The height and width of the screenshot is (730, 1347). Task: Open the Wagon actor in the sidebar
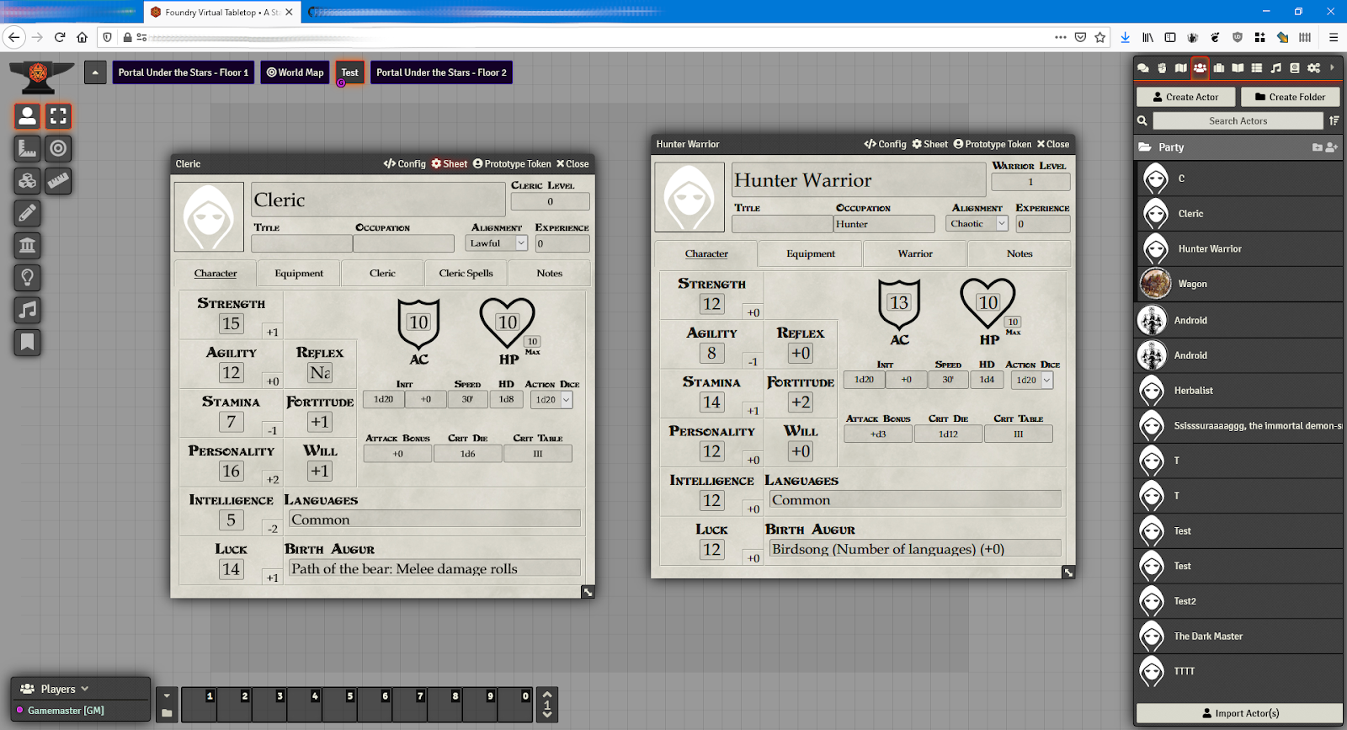pyautogui.click(x=1238, y=285)
